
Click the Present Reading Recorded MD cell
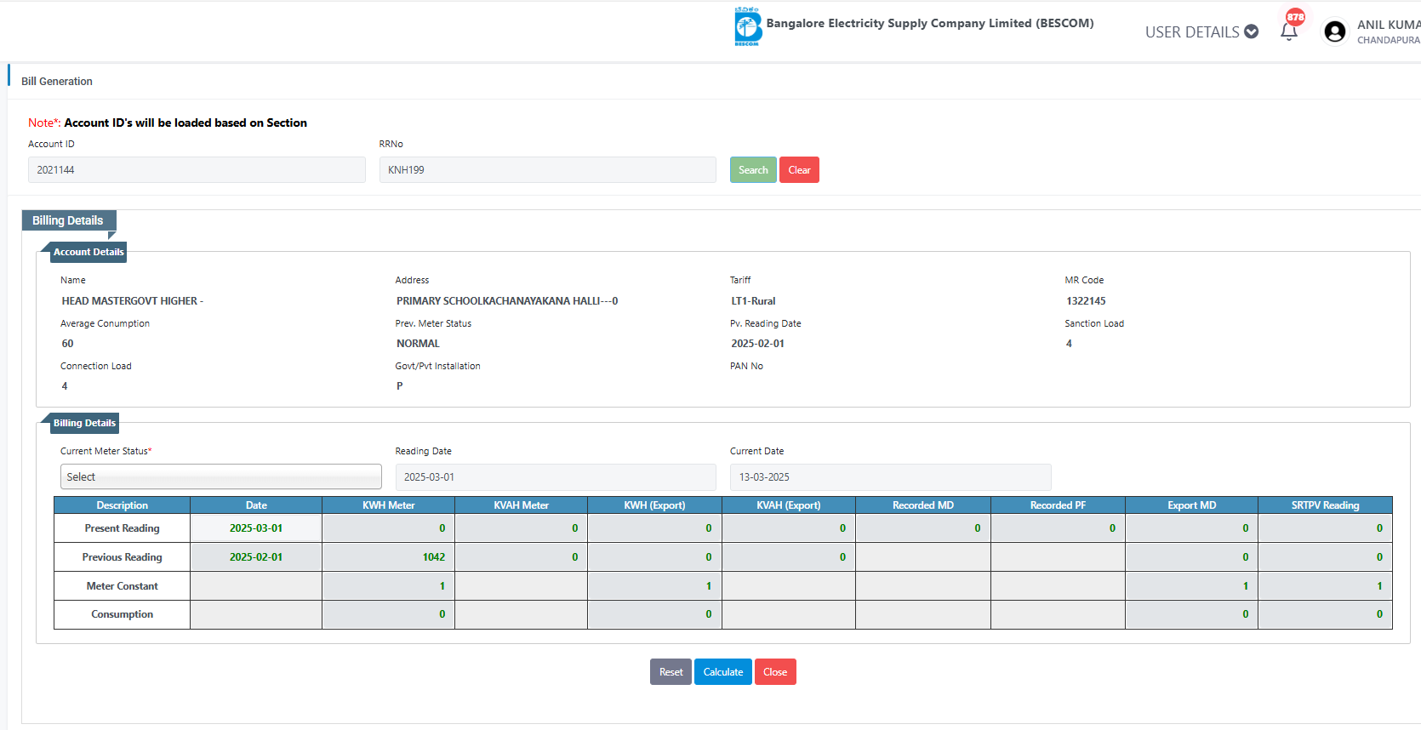(923, 528)
